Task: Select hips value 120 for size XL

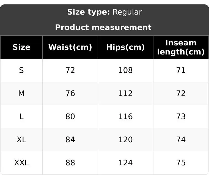Action: click(x=125, y=140)
